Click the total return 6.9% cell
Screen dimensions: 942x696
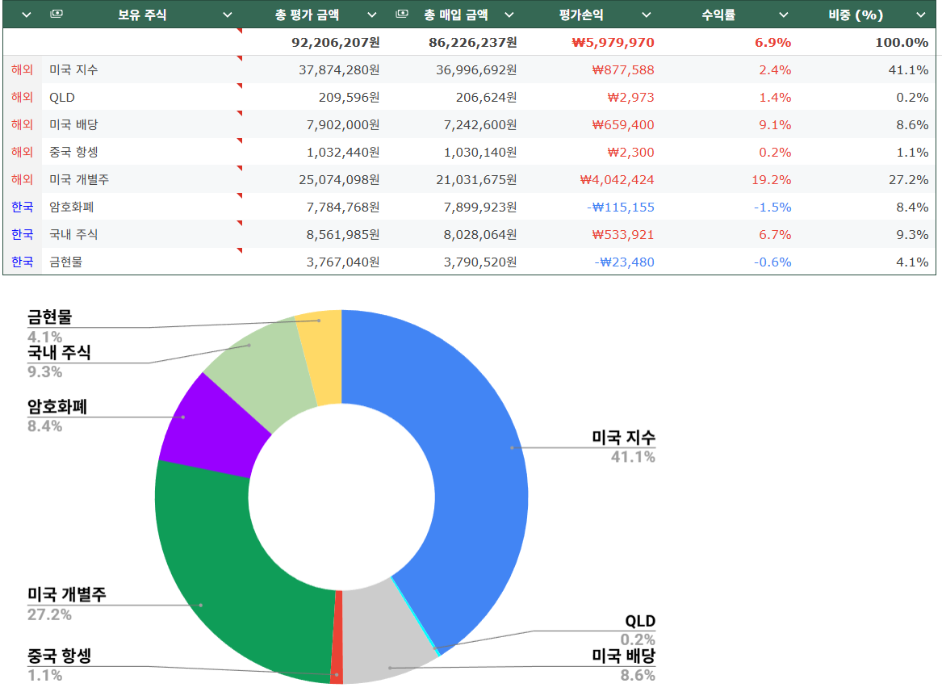[x=772, y=43]
